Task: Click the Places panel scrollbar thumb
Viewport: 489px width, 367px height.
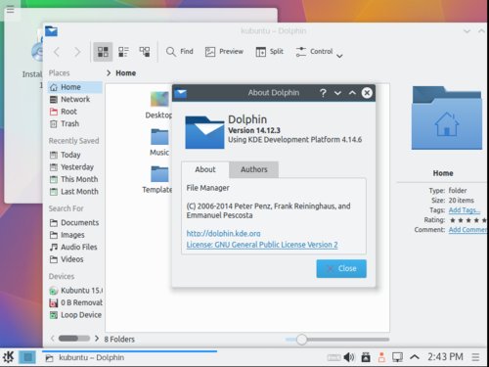Action: 68,339
